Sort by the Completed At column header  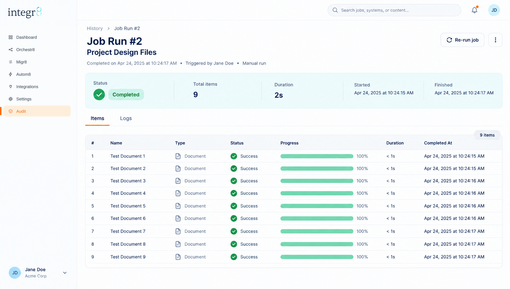tap(438, 143)
